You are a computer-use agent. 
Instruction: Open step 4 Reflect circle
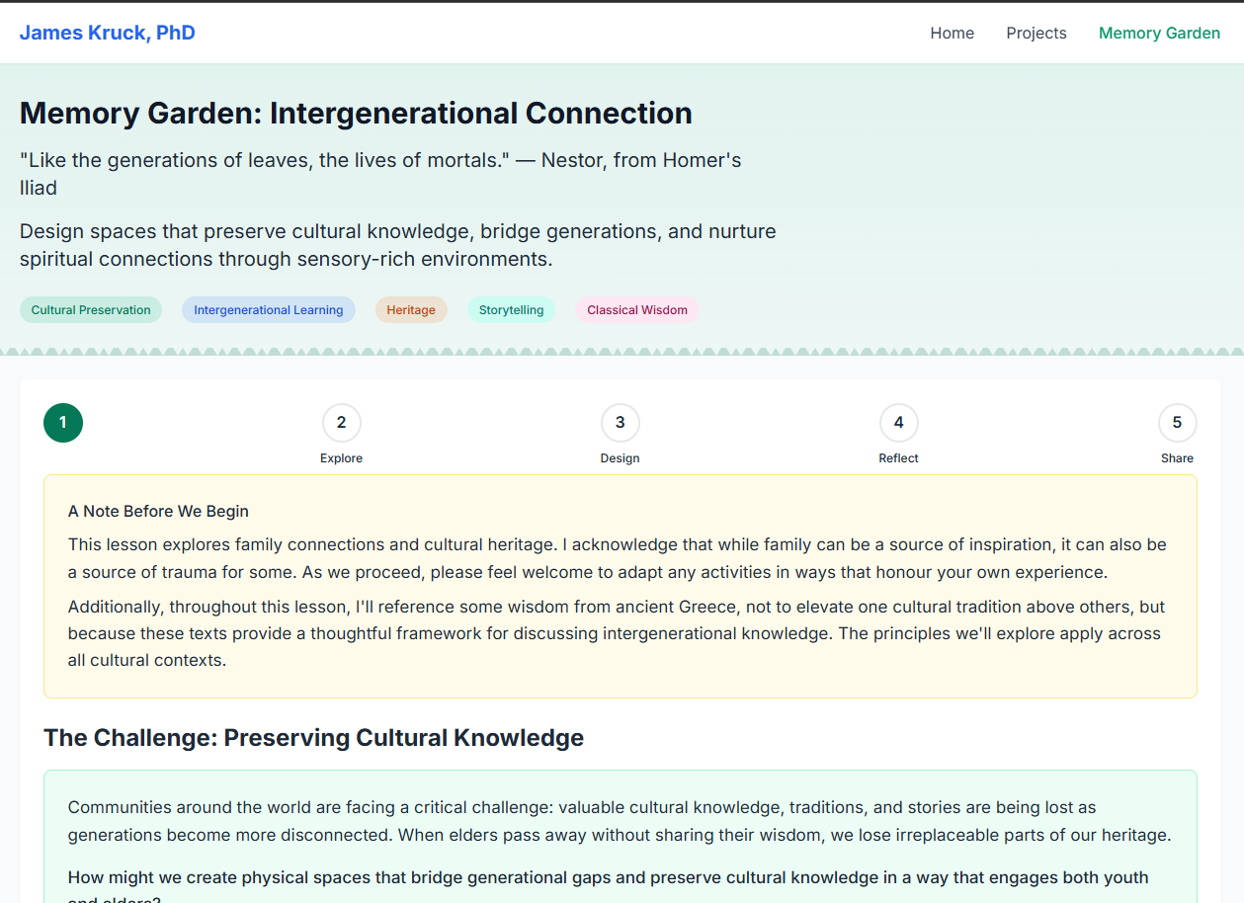(898, 423)
